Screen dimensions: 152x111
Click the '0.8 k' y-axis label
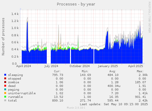tap(15, 35)
